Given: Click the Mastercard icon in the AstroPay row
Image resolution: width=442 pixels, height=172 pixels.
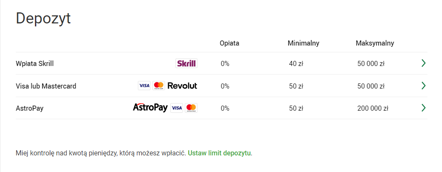Looking at the screenshot, I should coord(191,108).
